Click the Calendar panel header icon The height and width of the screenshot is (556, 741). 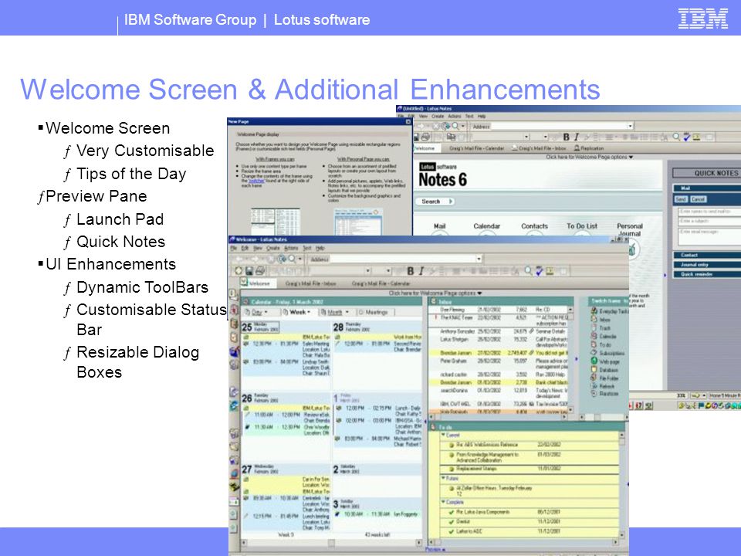click(245, 301)
